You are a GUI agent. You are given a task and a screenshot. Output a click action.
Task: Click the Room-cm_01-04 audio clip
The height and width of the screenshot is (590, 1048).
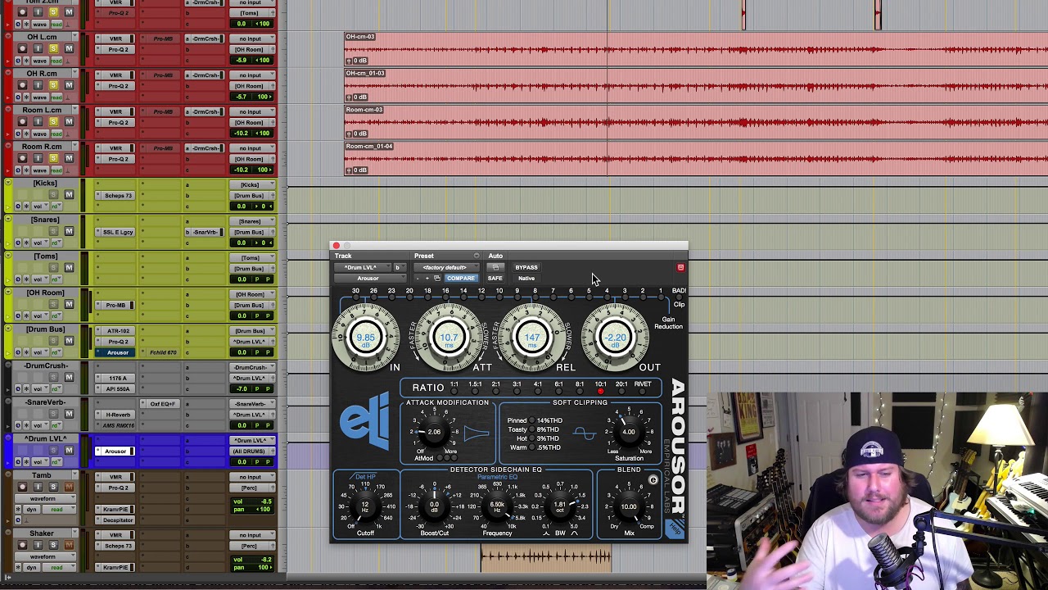[x=696, y=159]
